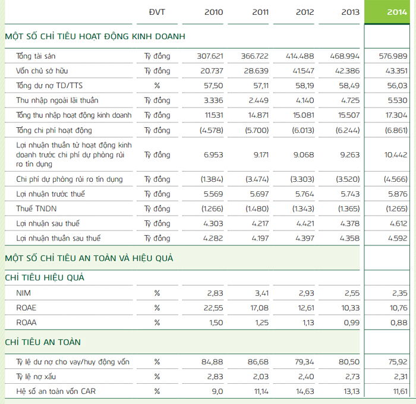Select the NIM row label
Viewport: 416px width, 404px height.
click(25, 293)
